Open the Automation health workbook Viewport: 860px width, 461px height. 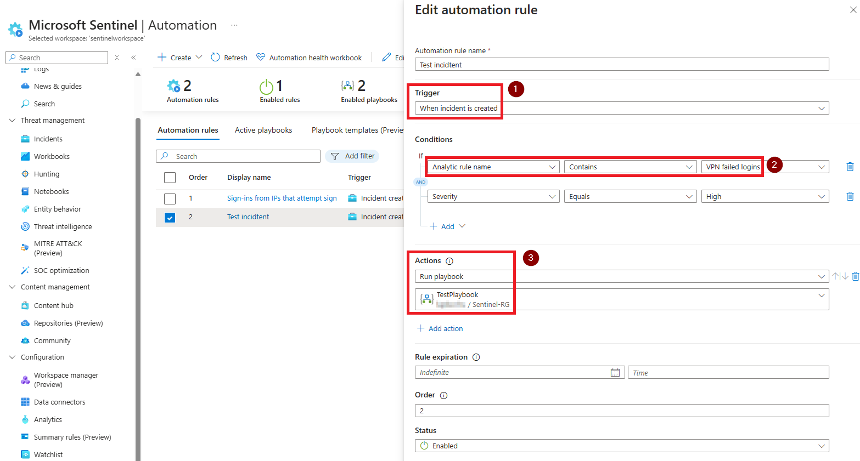pyautogui.click(x=309, y=58)
